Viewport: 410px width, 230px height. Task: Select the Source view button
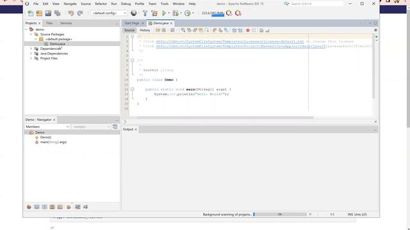[129, 30]
